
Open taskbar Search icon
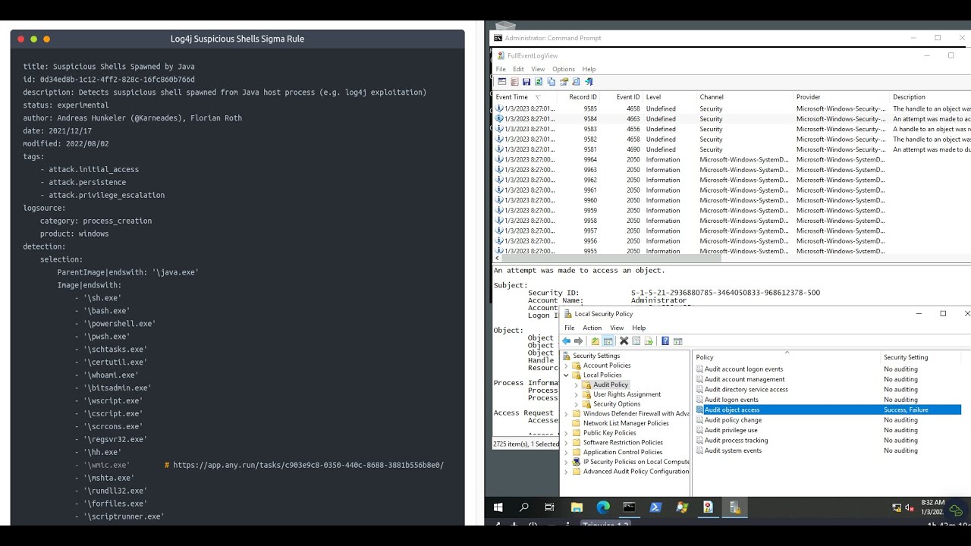click(x=524, y=507)
